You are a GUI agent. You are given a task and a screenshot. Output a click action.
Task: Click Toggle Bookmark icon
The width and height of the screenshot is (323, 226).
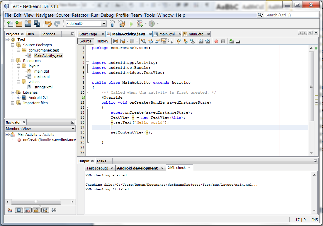tap(192, 41)
